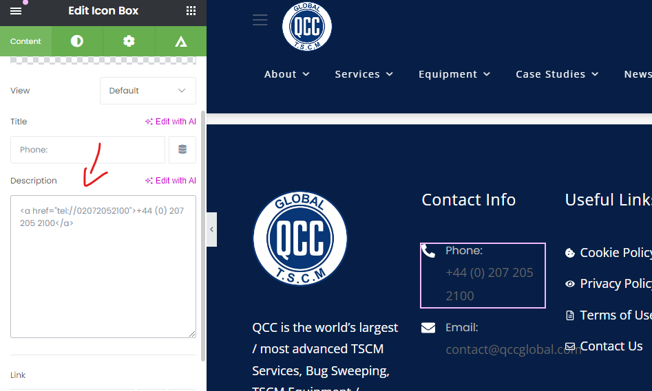Switch to the Advanced gear tab
Screen dimensions: 652x391
point(129,41)
